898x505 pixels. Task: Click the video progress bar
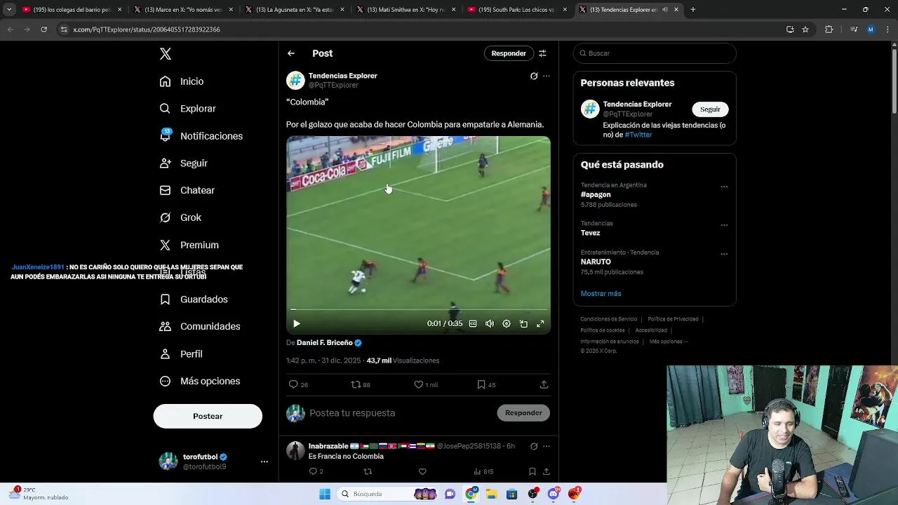pyautogui.click(x=418, y=309)
